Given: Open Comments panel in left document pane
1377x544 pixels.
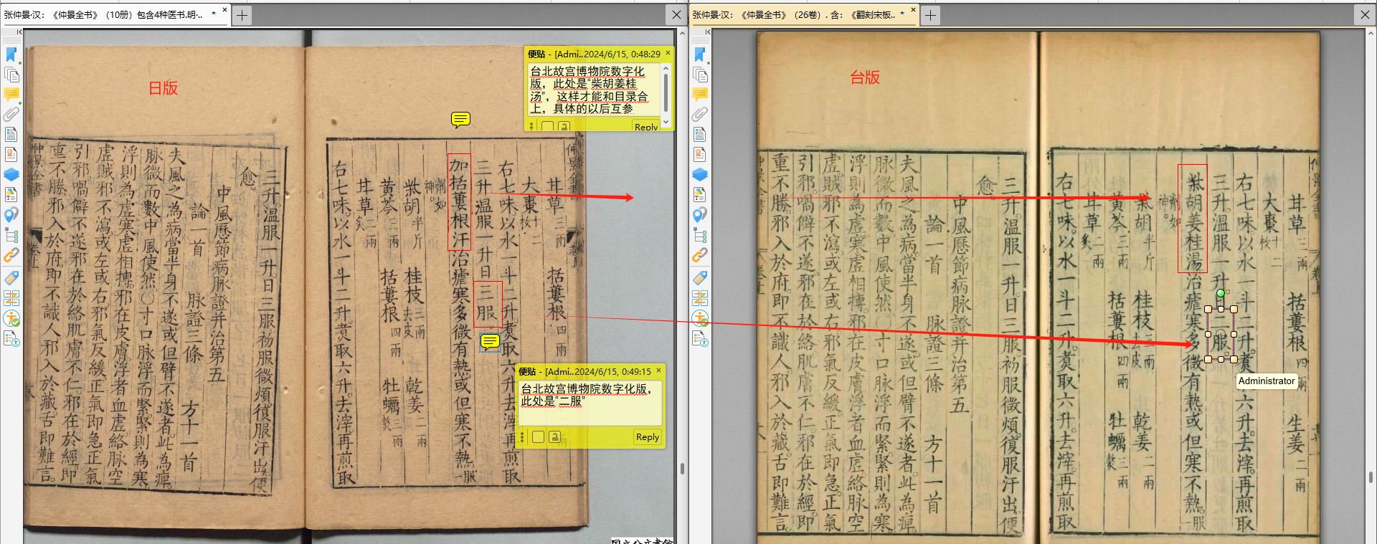Looking at the screenshot, I should [11, 94].
